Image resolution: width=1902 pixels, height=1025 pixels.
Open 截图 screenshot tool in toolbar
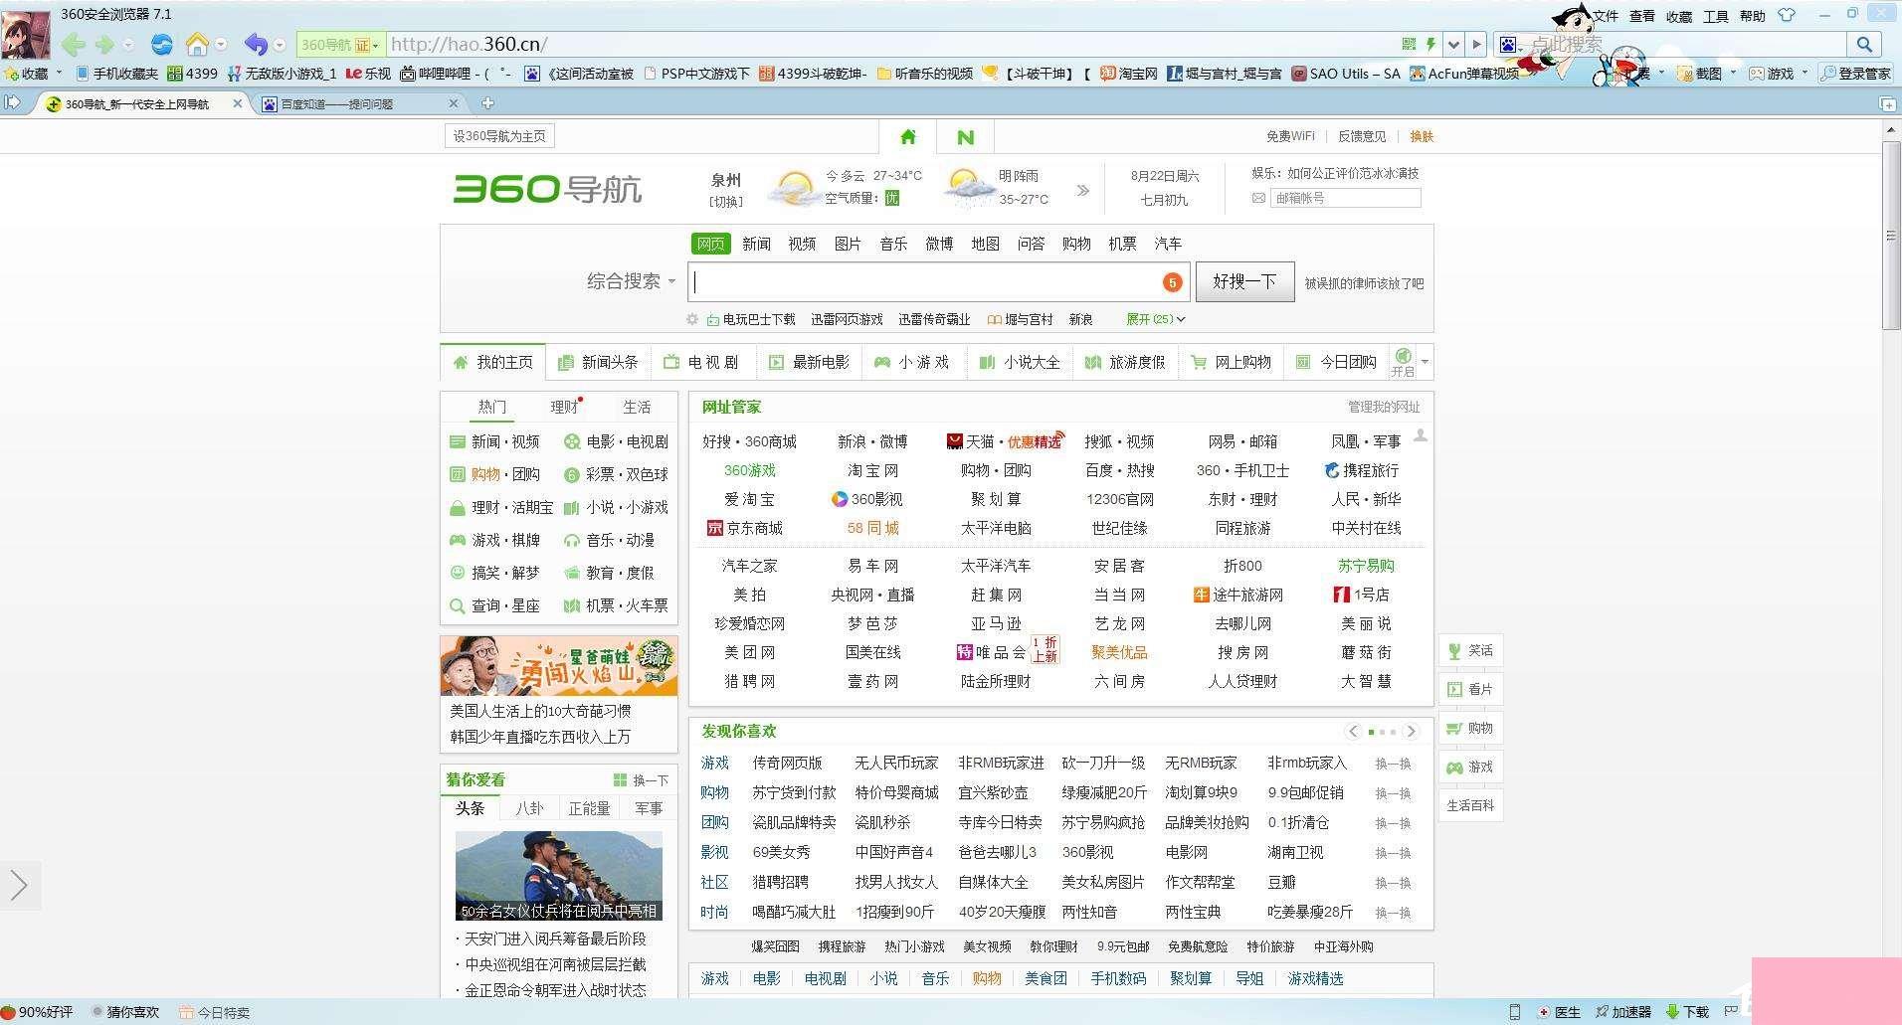point(1699,74)
